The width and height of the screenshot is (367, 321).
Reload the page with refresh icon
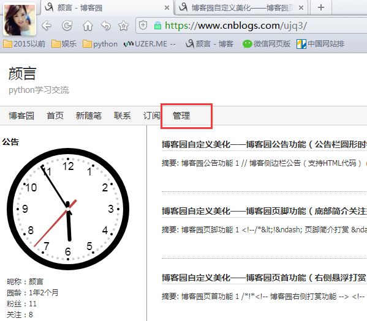click(67, 26)
